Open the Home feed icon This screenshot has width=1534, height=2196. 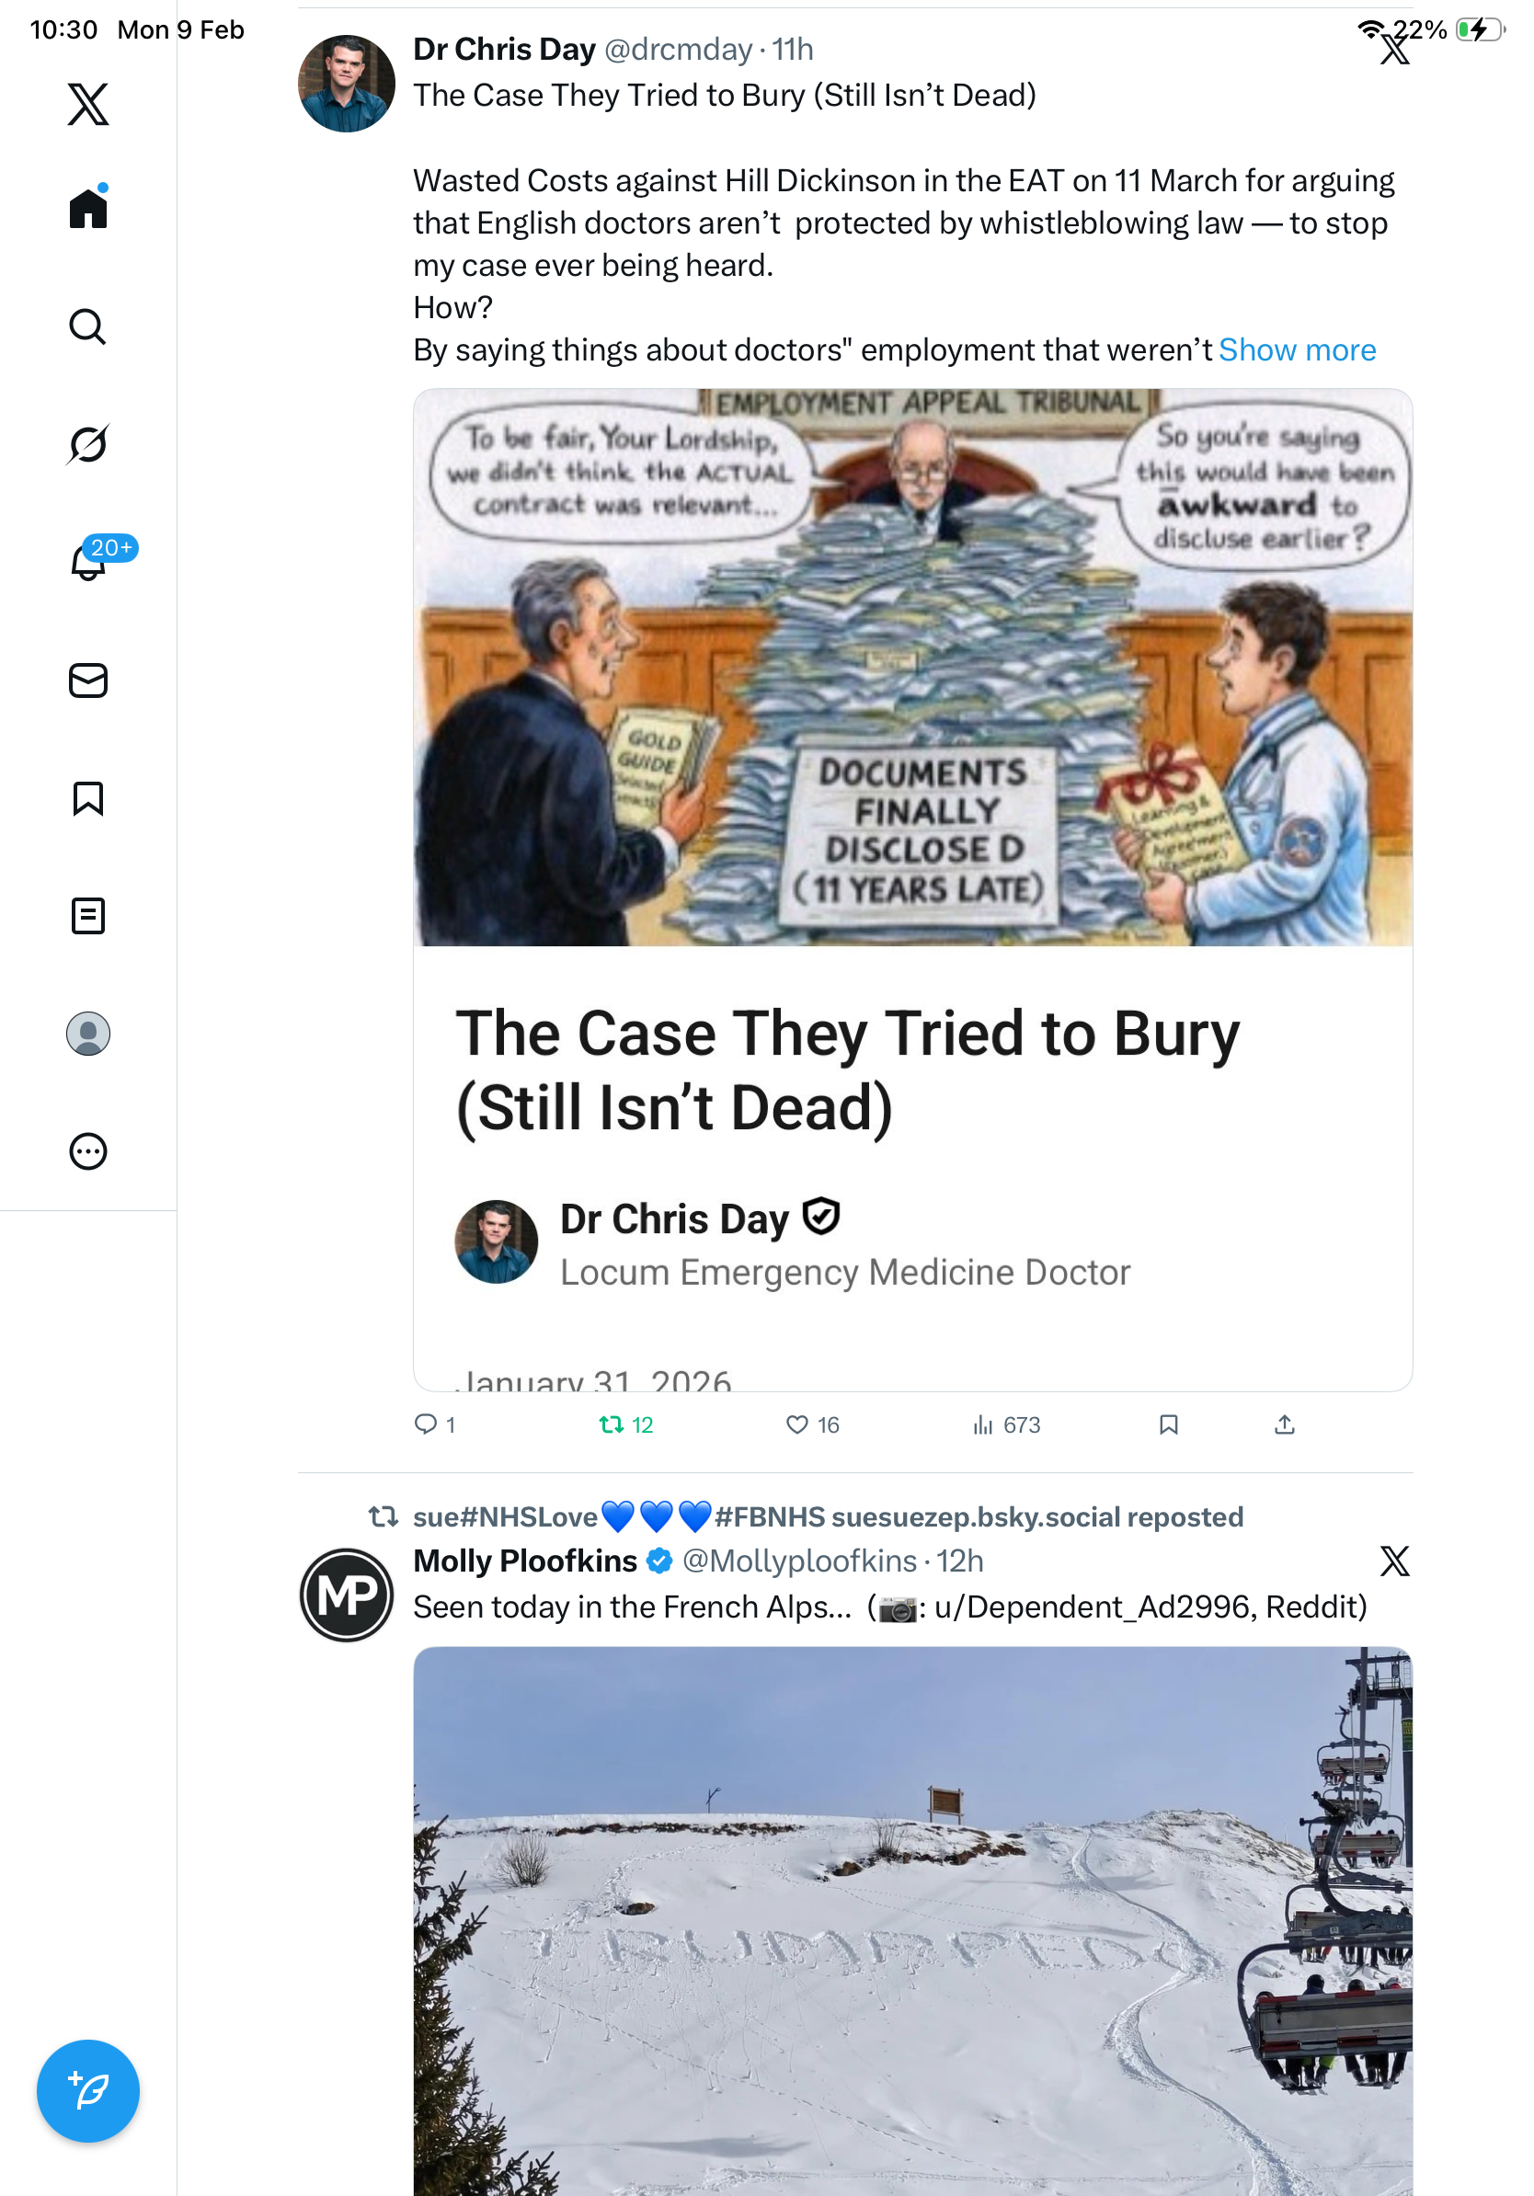88,209
